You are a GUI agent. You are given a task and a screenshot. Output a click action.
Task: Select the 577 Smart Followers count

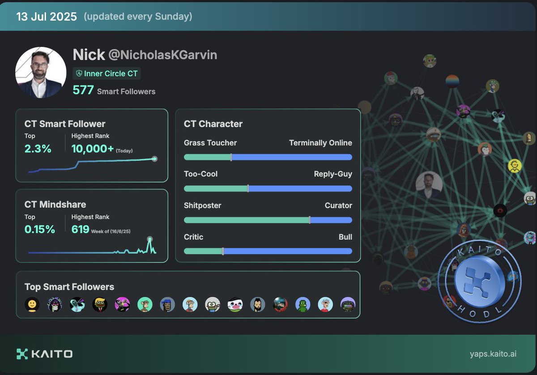tap(114, 91)
